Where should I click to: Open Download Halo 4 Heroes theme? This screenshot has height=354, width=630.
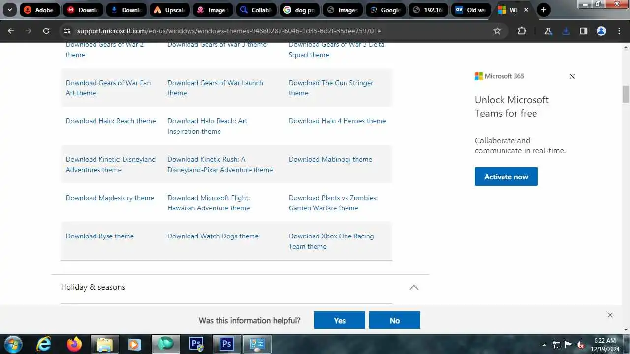click(337, 121)
